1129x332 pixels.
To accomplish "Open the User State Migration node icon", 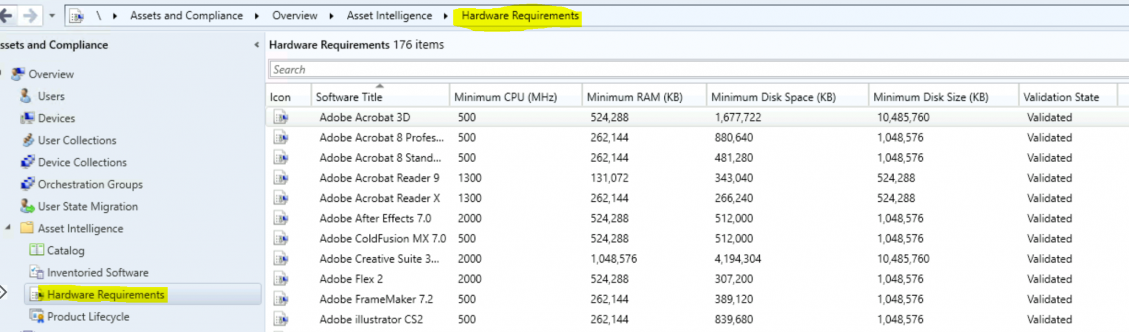I will pyautogui.click(x=28, y=206).
